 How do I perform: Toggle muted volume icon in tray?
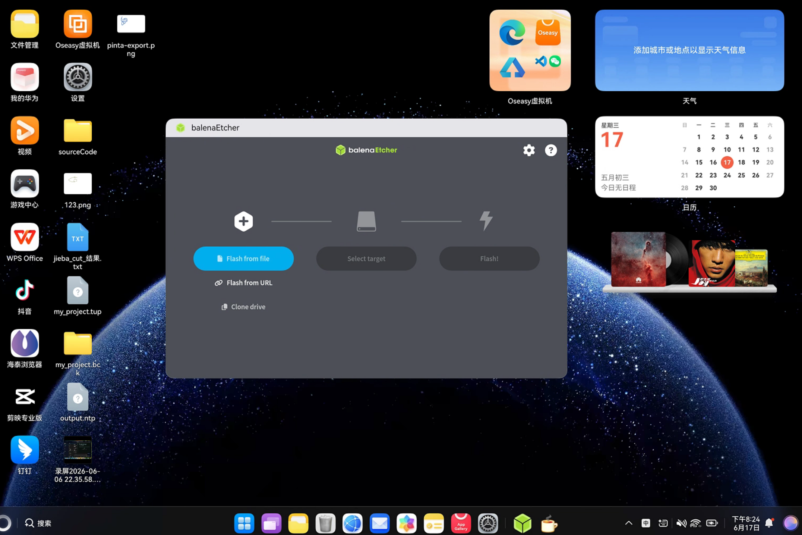(x=681, y=523)
